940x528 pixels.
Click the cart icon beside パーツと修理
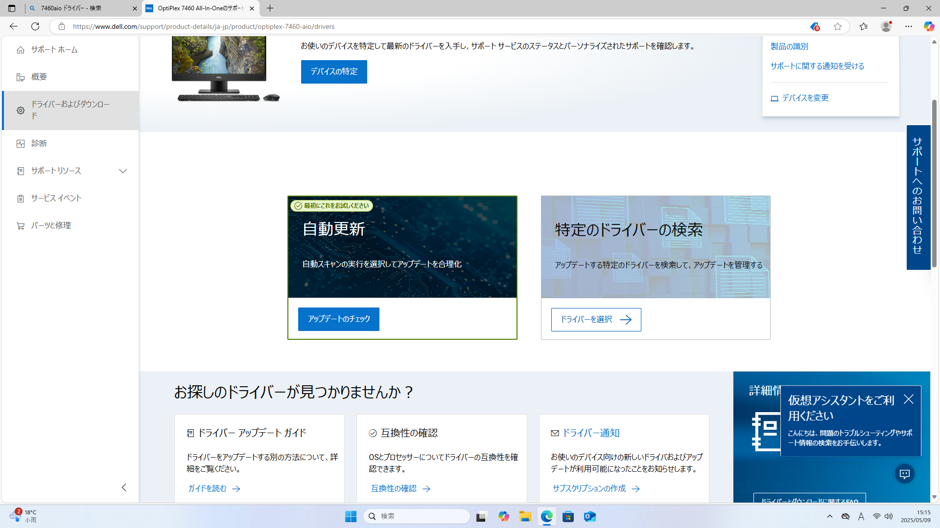pyautogui.click(x=21, y=226)
